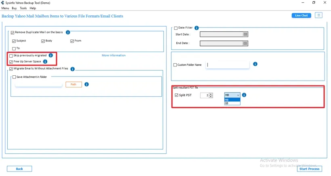
Task: Toggle Migrate Emails Without Attachment Files
Action: point(11,69)
